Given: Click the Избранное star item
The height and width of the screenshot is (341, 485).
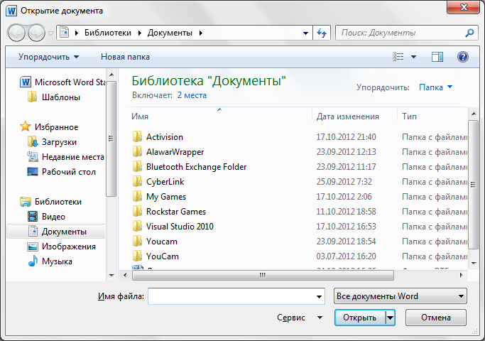Looking at the screenshot, I should 49,127.
